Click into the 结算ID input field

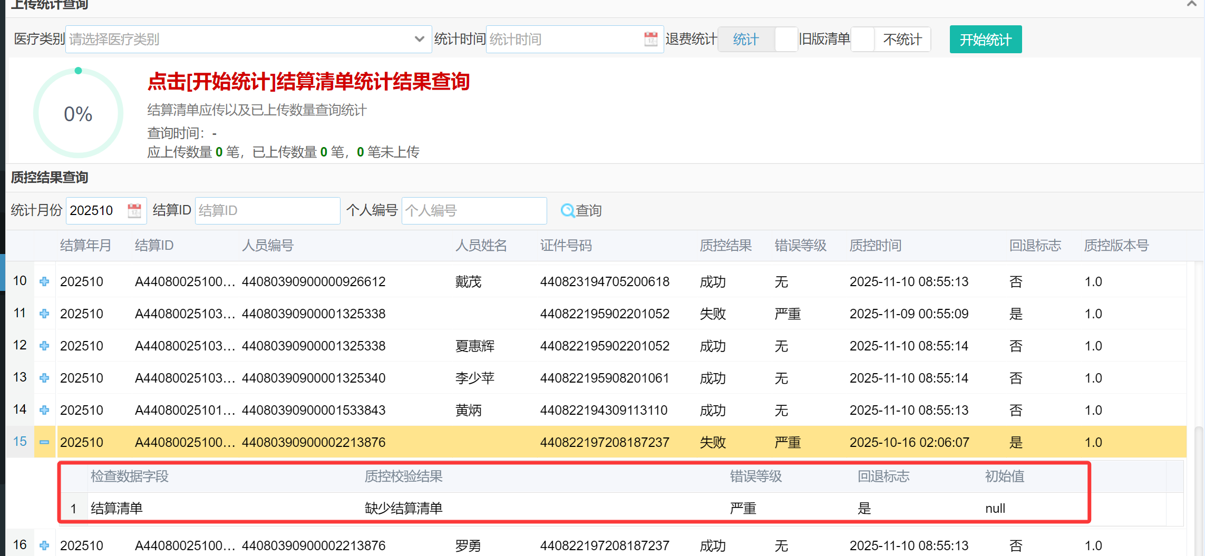(x=267, y=210)
